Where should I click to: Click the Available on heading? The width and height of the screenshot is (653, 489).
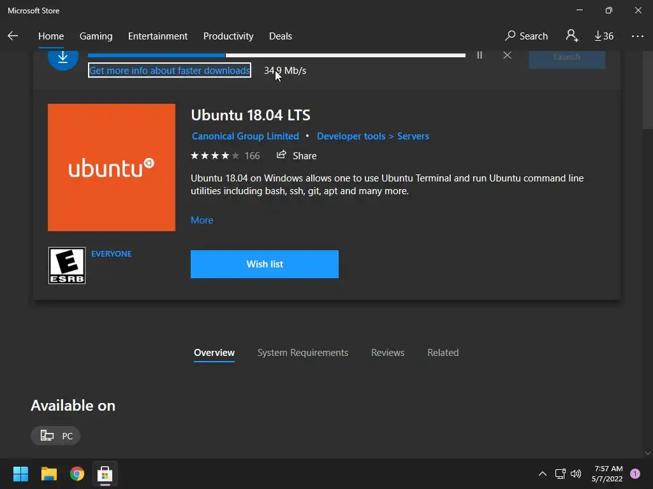coord(73,406)
